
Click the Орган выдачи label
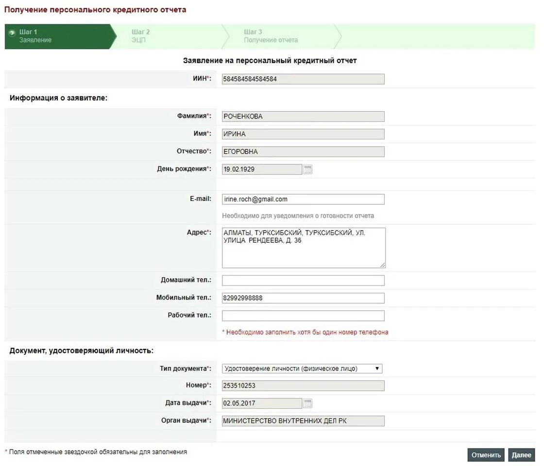187,420
